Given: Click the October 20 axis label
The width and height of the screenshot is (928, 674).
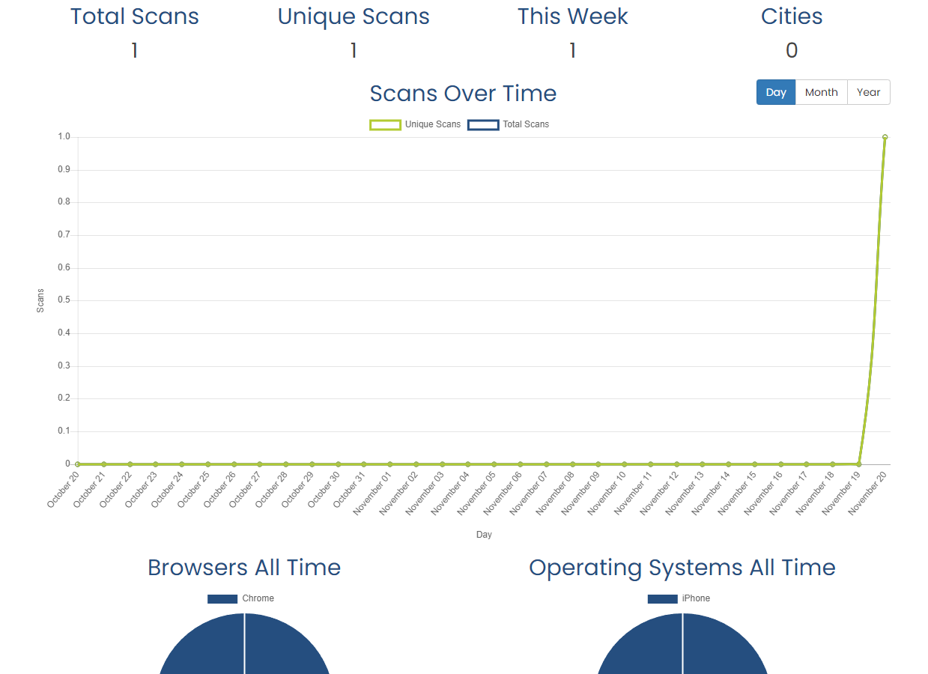Looking at the screenshot, I should click(x=64, y=491).
